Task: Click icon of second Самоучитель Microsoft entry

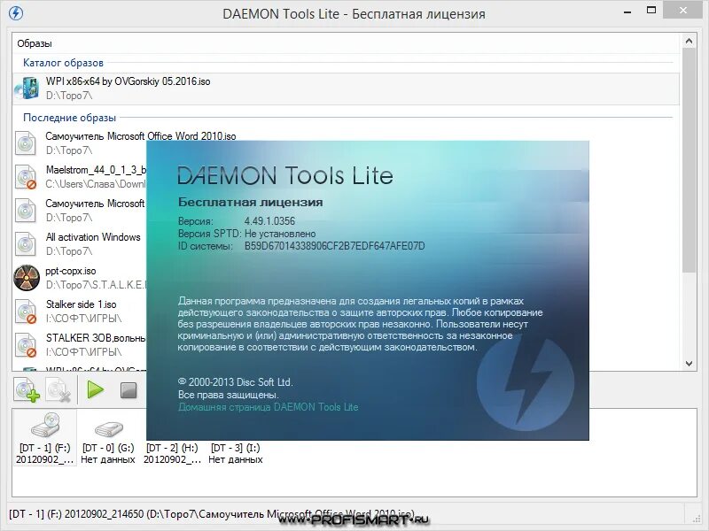Action: tap(26, 211)
